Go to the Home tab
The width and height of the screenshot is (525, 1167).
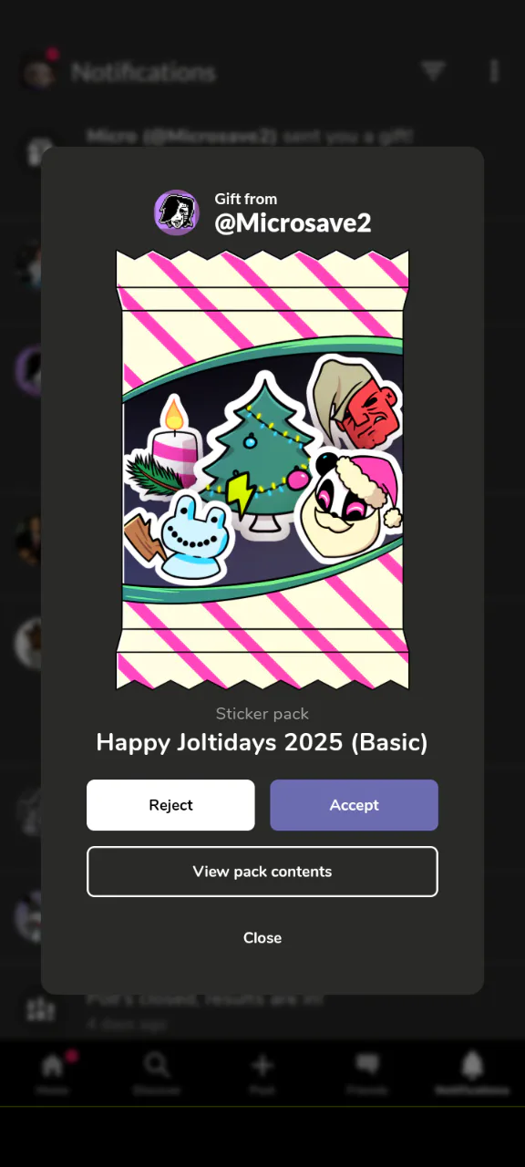coord(53,1072)
